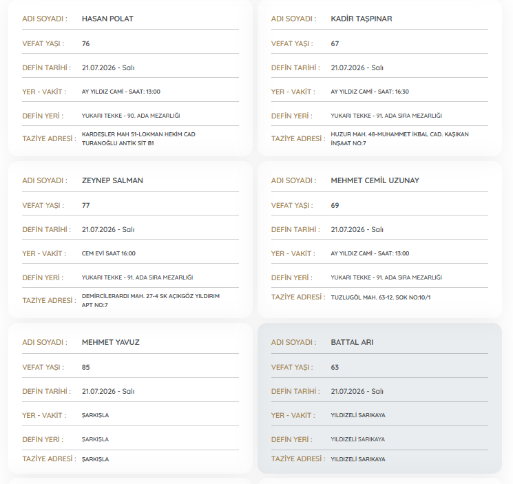Select Mehmet Yavuz's age value 85
Screen dimensions: 513x484
point(85,367)
